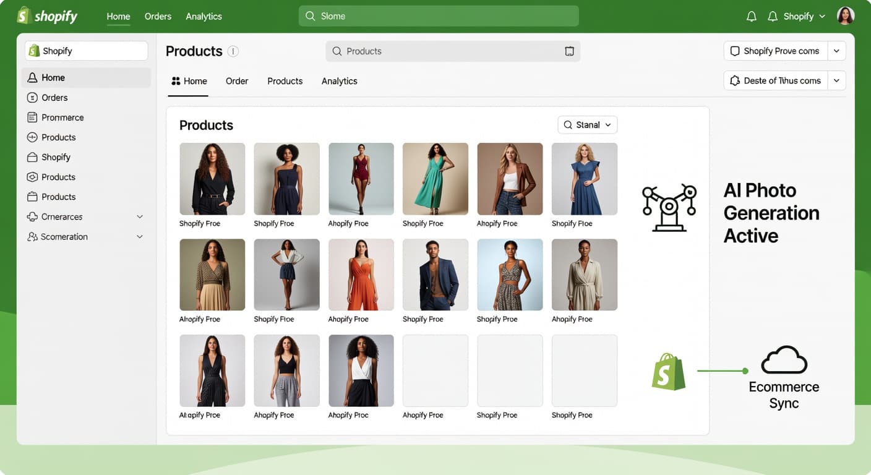Select Shopify item in the sidebar list
The width and height of the screenshot is (871, 475).
pos(86,157)
